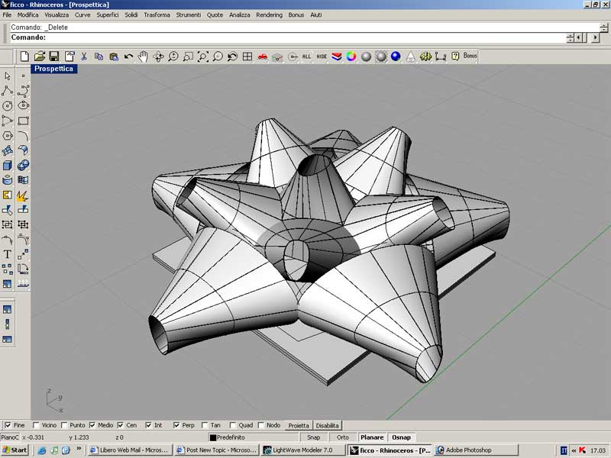
Task: Open the Superfici menu
Action: coord(107,15)
